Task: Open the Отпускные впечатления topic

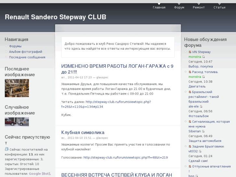Action: pyautogui.click(x=209, y=169)
